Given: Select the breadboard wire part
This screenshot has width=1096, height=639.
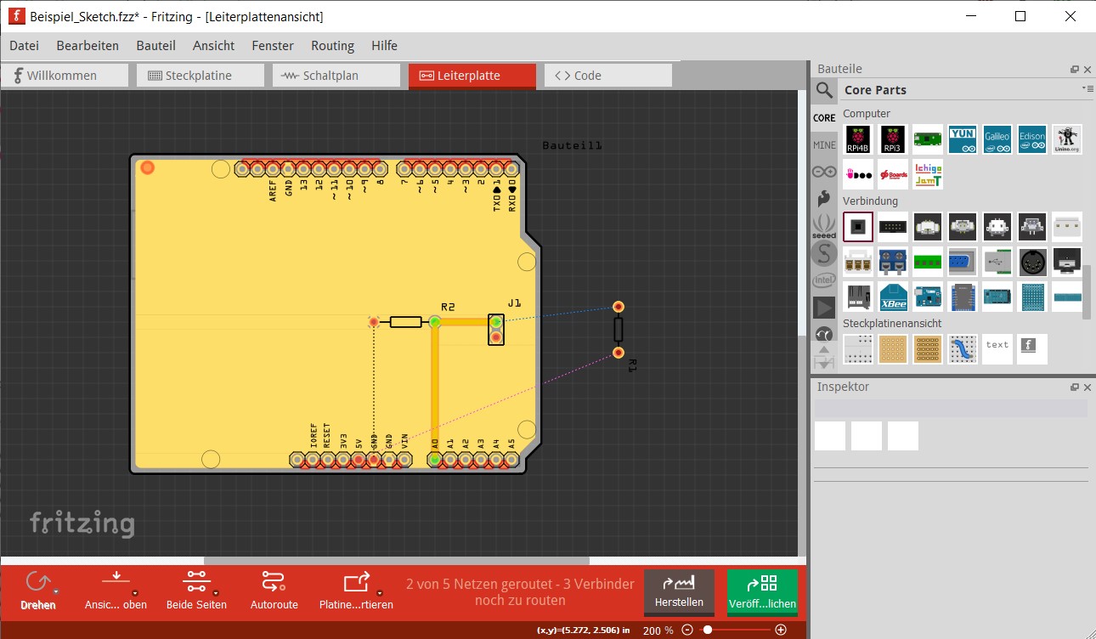Looking at the screenshot, I should pos(963,348).
